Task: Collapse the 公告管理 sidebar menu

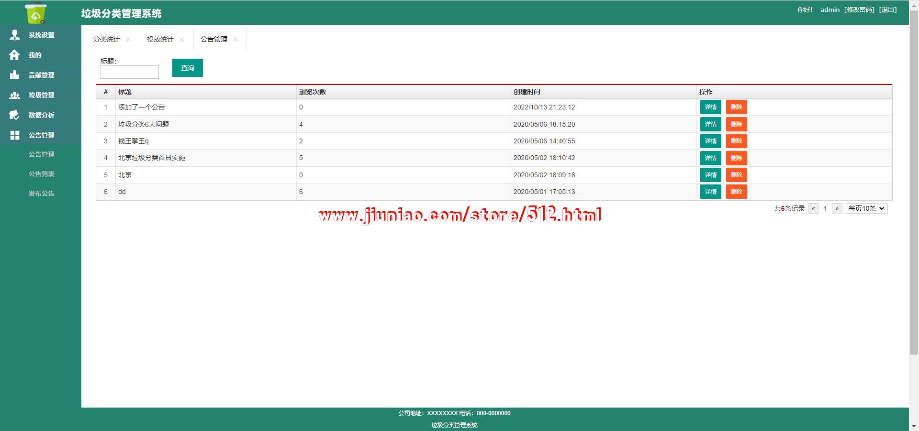Action: coord(41,135)
